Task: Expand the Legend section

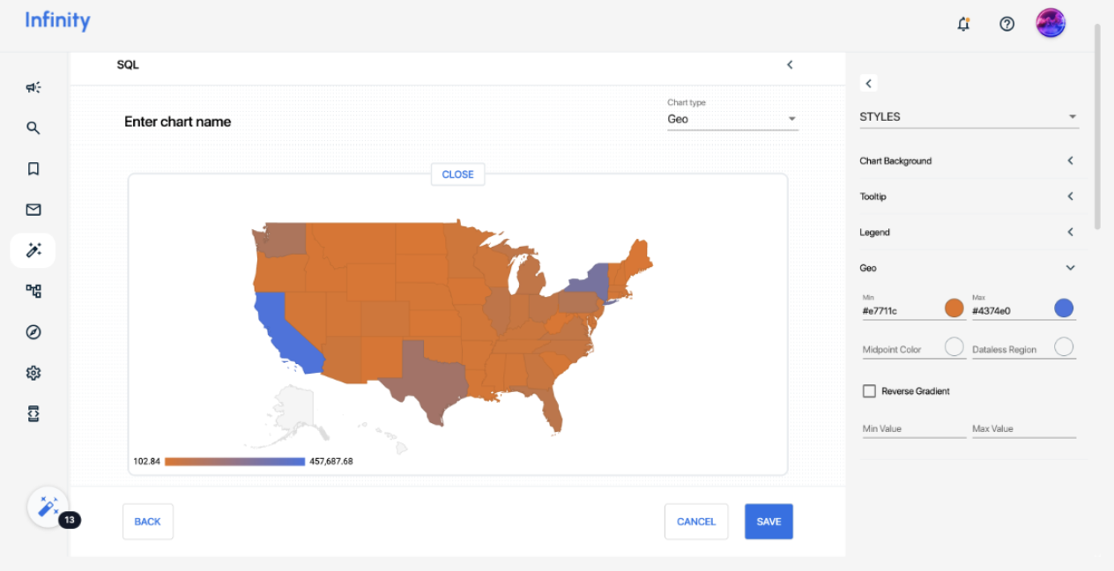Action: pyautogui.click(x=968, y=233)
